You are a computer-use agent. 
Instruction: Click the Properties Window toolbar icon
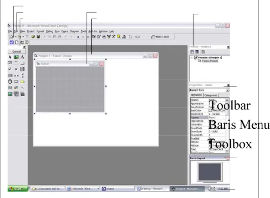pyautogui.click(x=99, y=37)
